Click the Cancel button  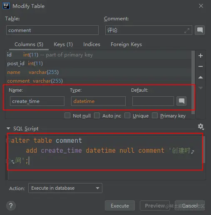[x=190, y=205]
